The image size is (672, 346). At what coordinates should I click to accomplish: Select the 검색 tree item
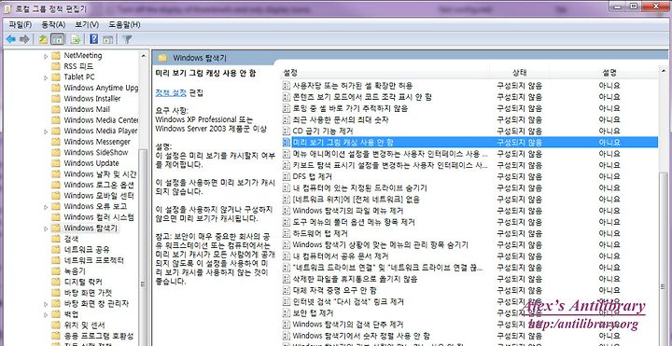pyautogui.click(x=71, y=239)
